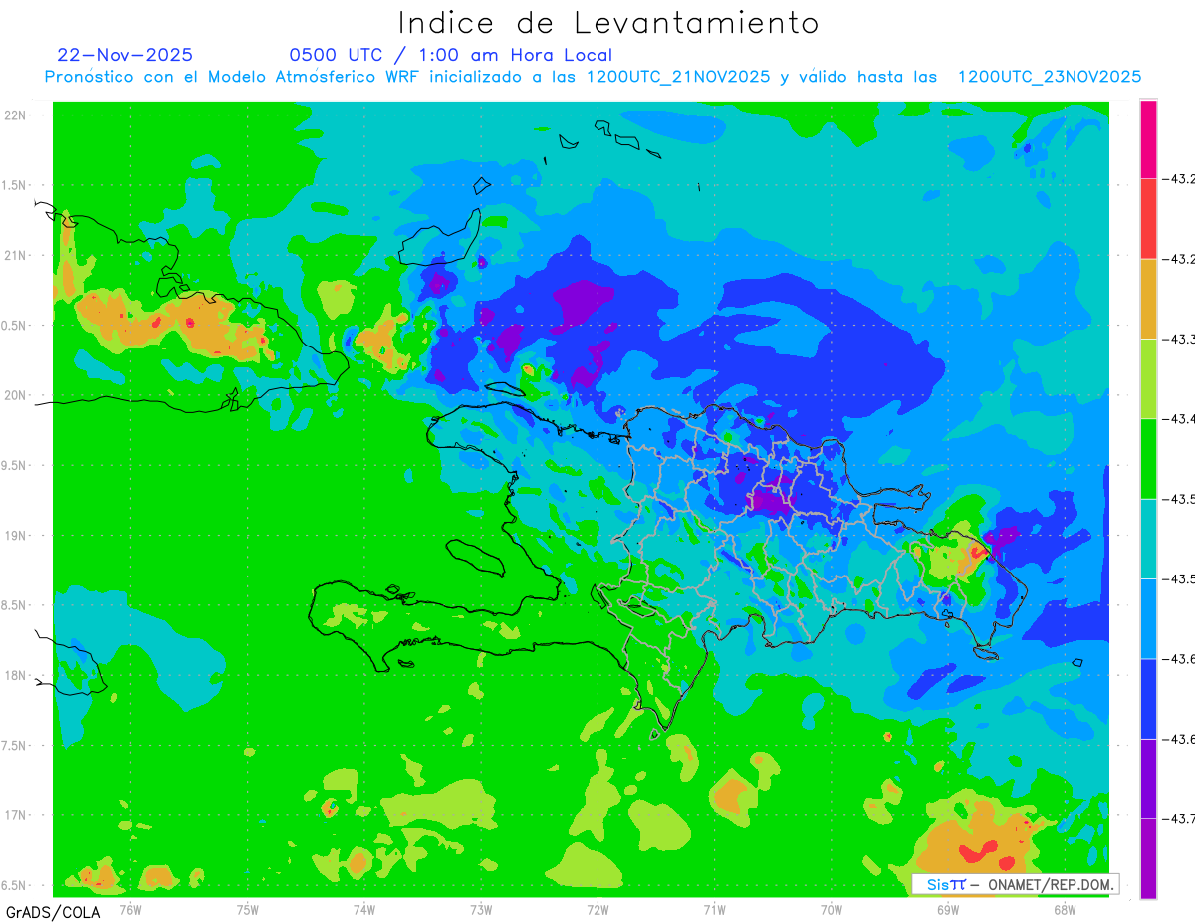Click the title 'Indice de Levantamiento'
This screenshot has width=1195, height=923.
point(607,23)
